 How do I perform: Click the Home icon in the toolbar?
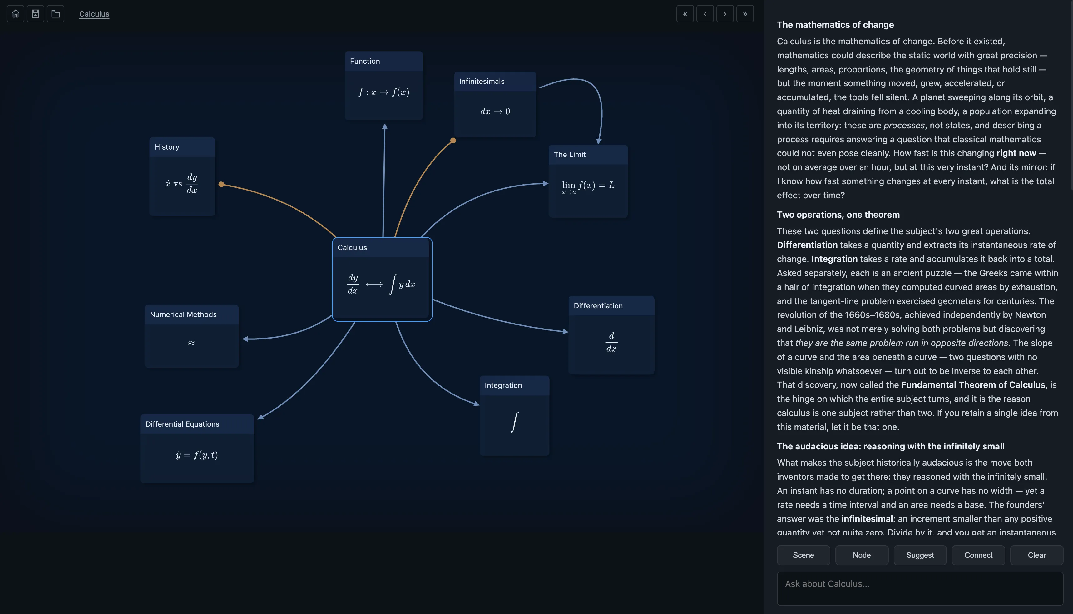coord(16,14)
